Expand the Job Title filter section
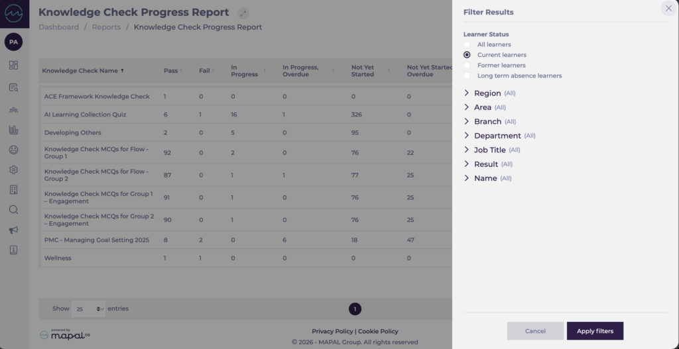 [x=489, y=150]
